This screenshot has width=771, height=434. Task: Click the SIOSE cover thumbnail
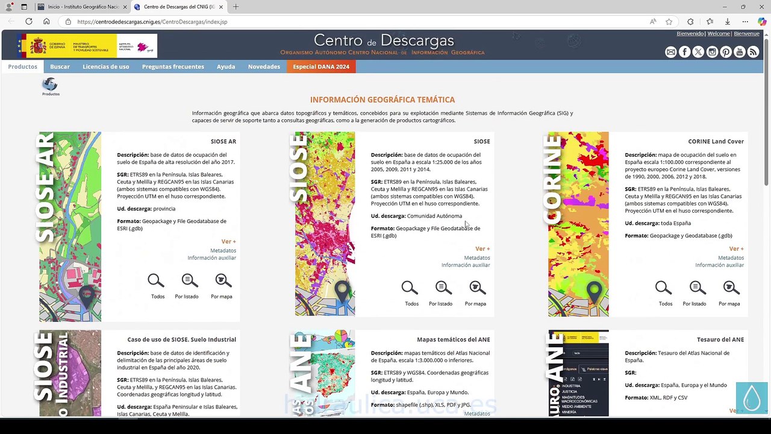325,224
